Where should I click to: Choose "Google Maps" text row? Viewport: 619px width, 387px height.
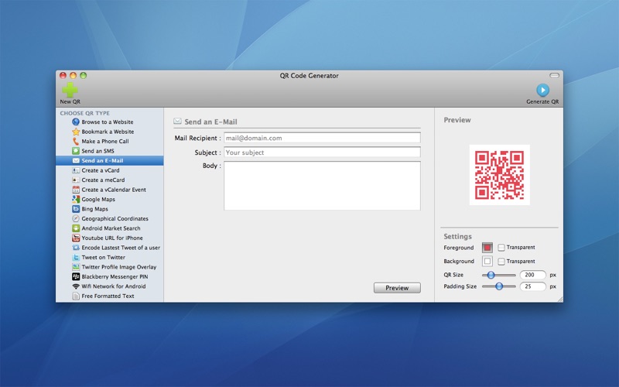point(98,200)
